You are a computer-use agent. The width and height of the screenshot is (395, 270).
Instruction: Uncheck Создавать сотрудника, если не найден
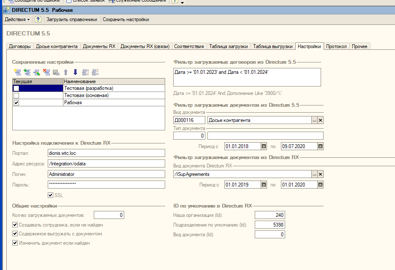pos(15,225)
